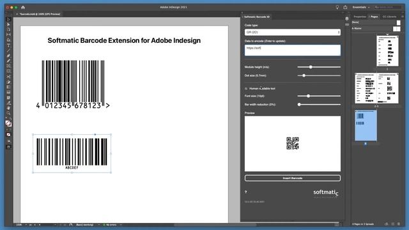
Task: Select the Free Transform tool
Action: [8, 82]
